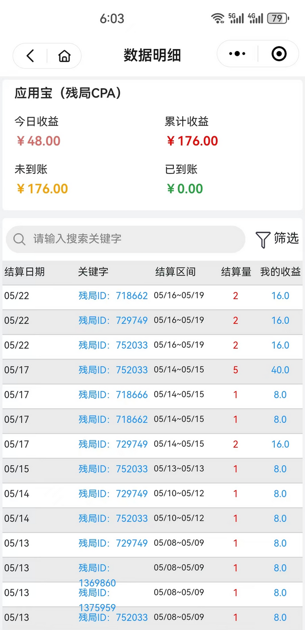Tap the filter funnel icon
Viewport: 305px width, 630px height.
click(x=263, y=240)
